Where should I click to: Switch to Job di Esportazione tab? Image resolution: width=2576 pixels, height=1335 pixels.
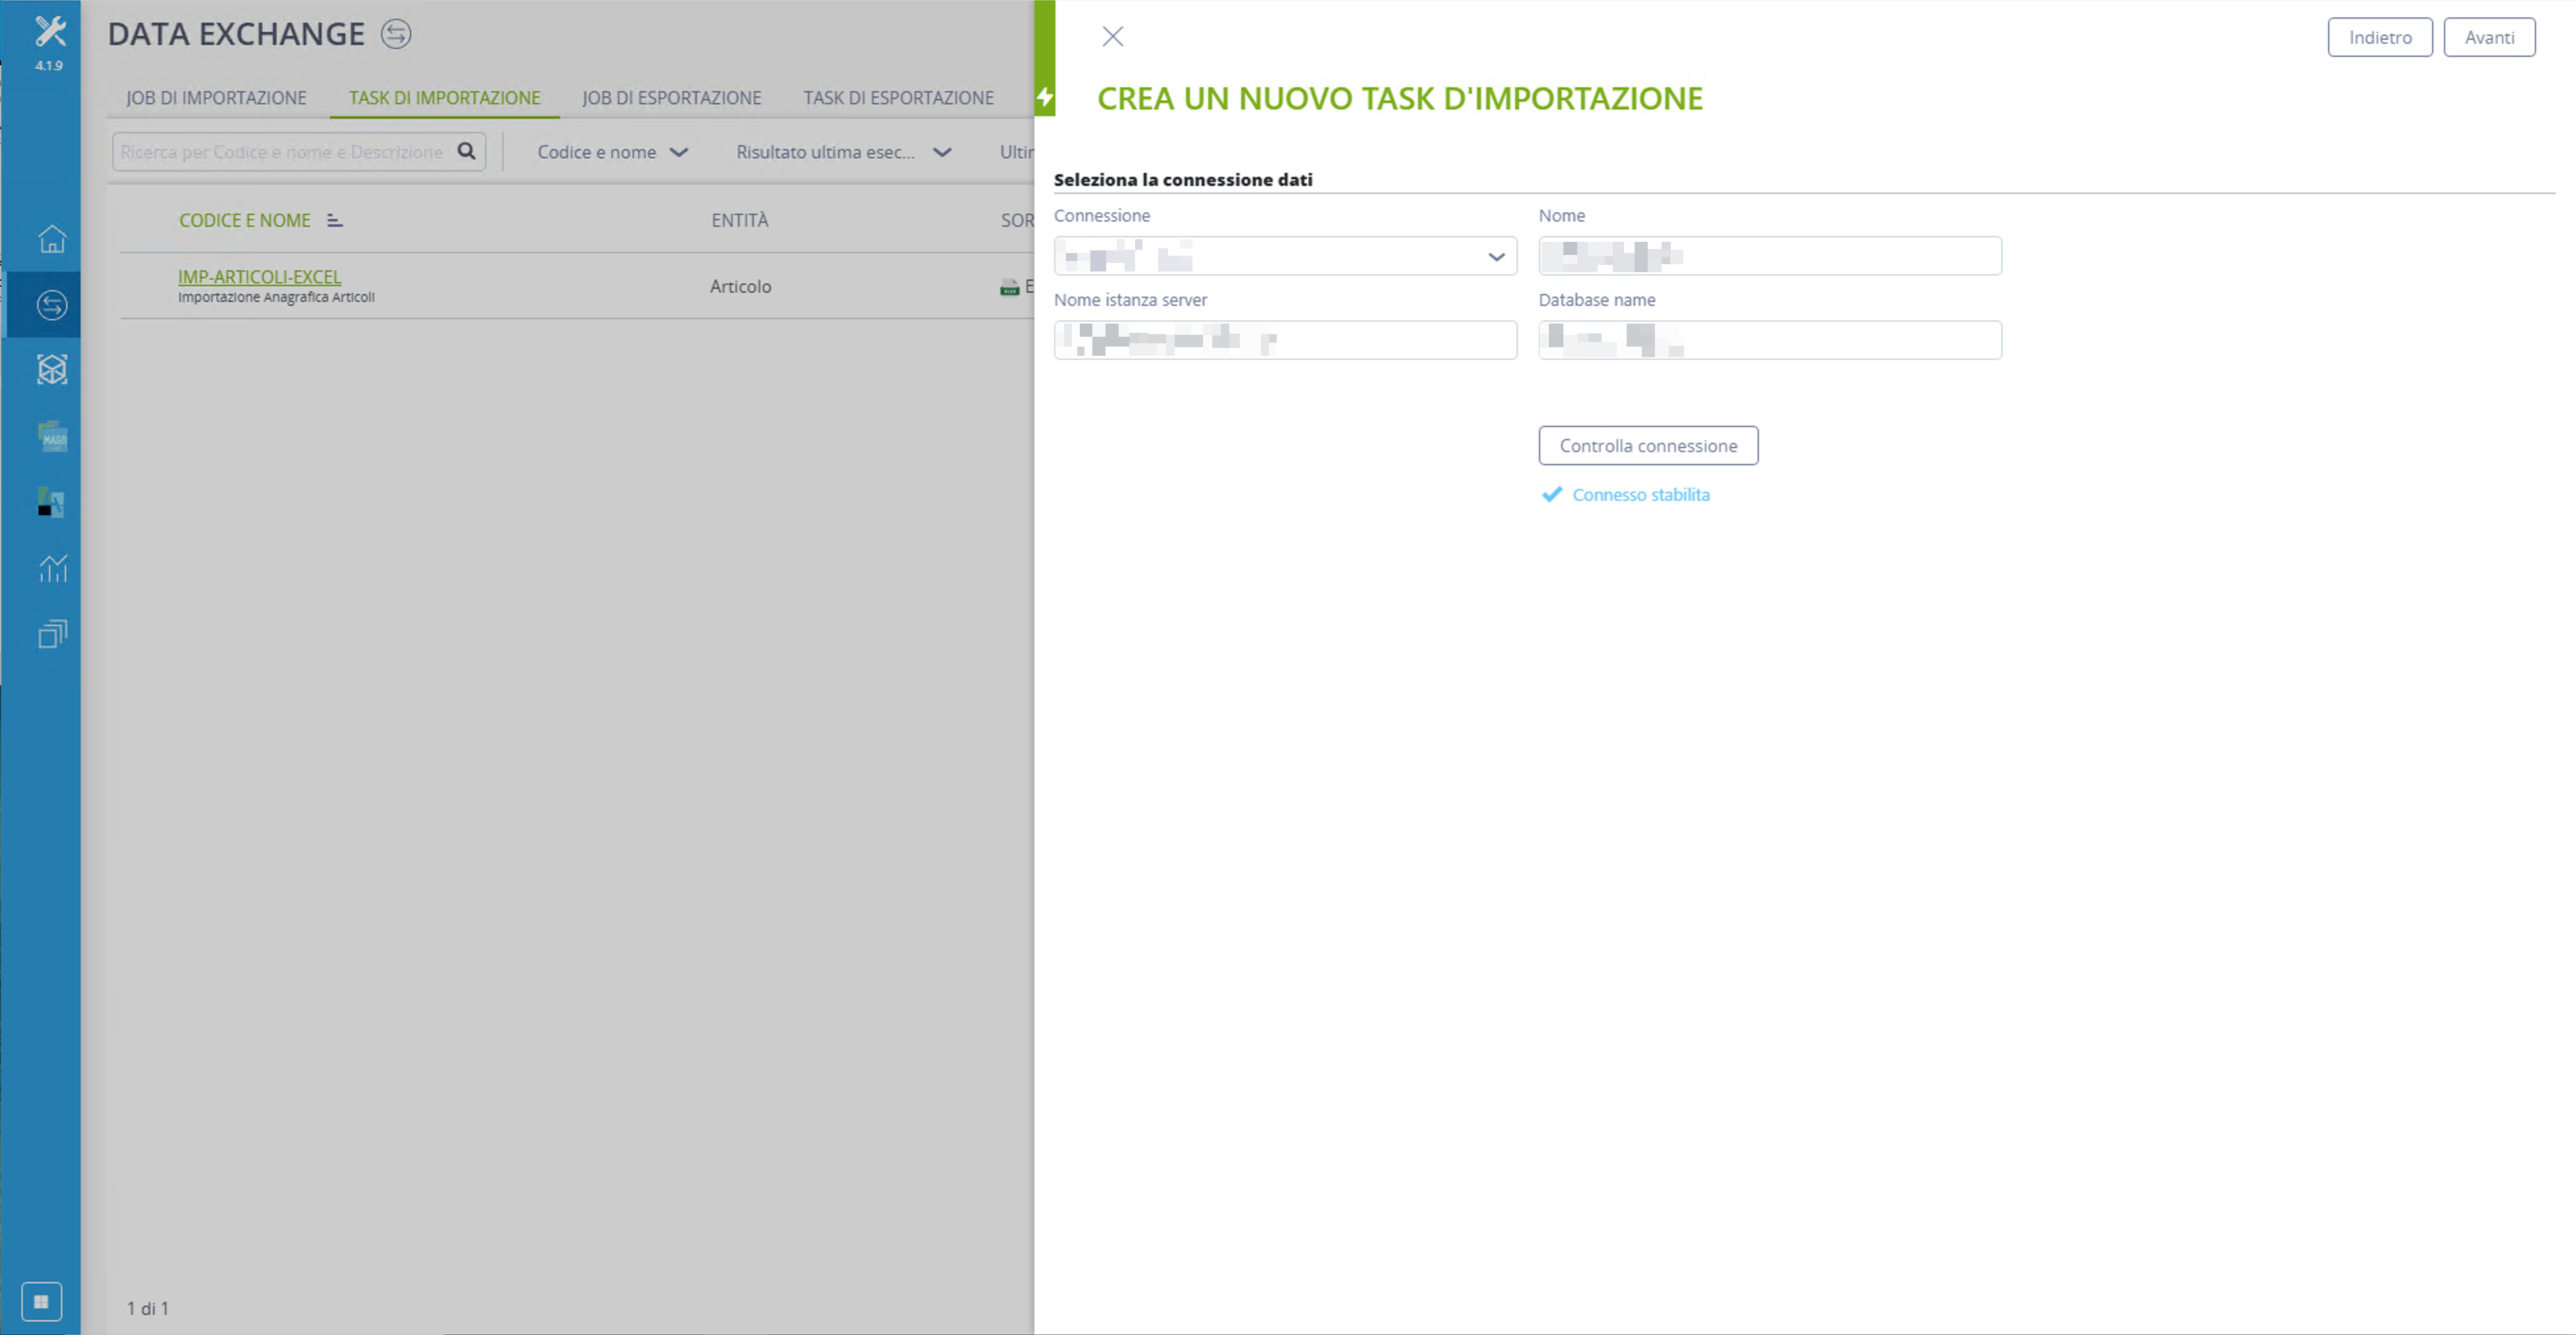pos(672,97)
